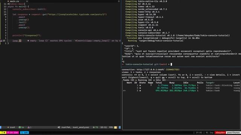Click the Busy column header

pos(172,82)
